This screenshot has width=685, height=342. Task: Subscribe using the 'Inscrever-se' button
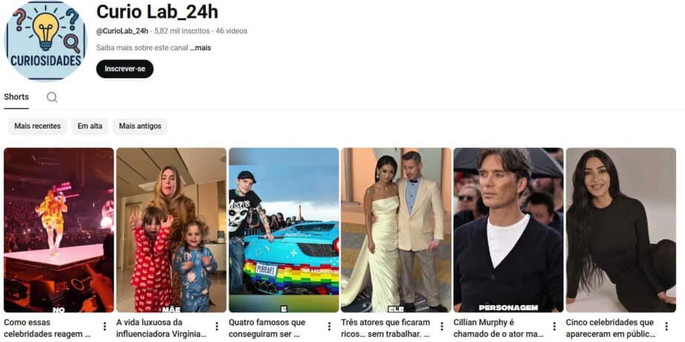tap(125, 69)
